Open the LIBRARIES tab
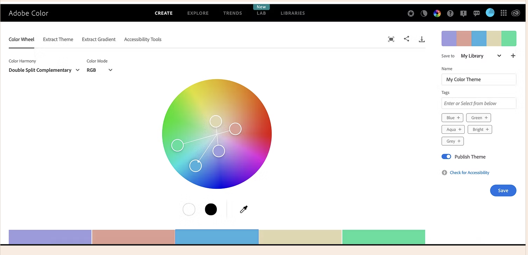528x255 pixels. click(293, 13)
